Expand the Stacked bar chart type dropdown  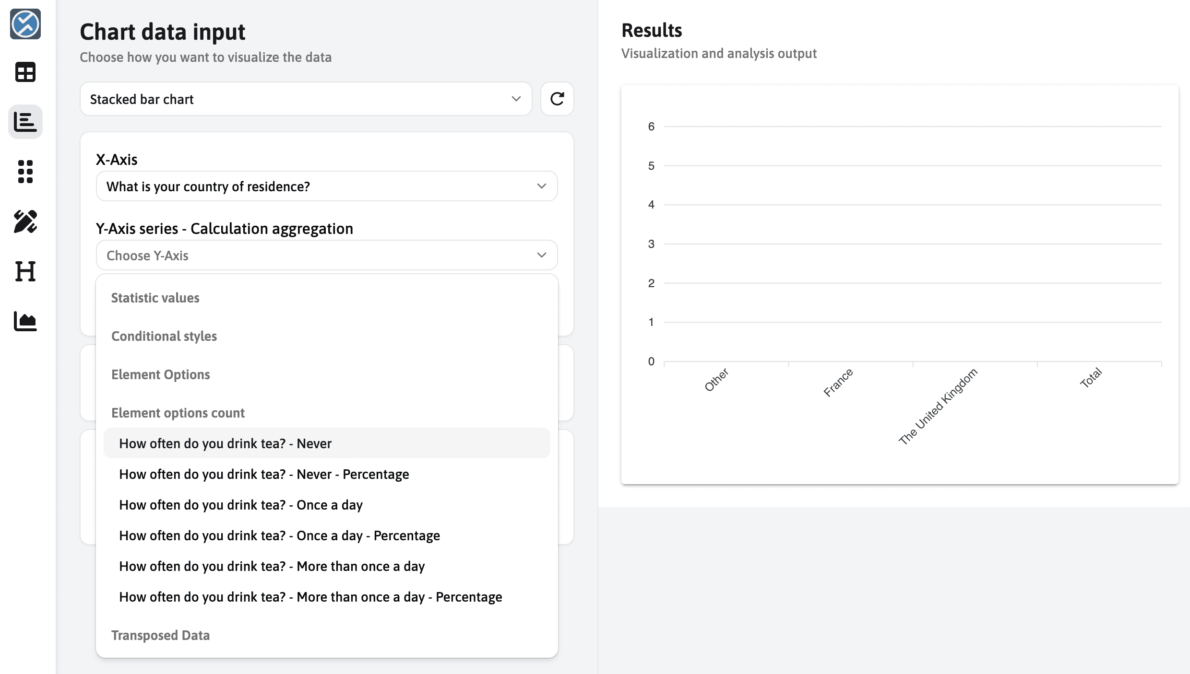tap(306, 99)
